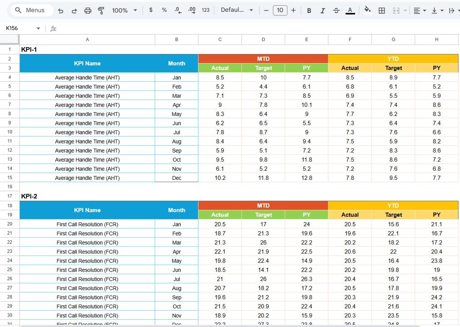Toggle italic formatting
This screenshot has width=460, height=327.
pyautogui.click(x=322, y=10)
